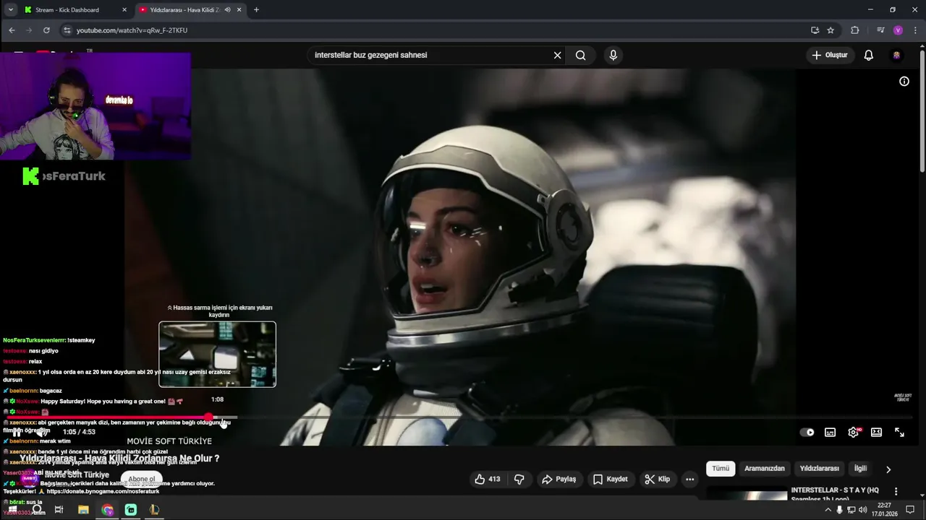Run YouTube search with magnifier button

(x=581, y=55)
